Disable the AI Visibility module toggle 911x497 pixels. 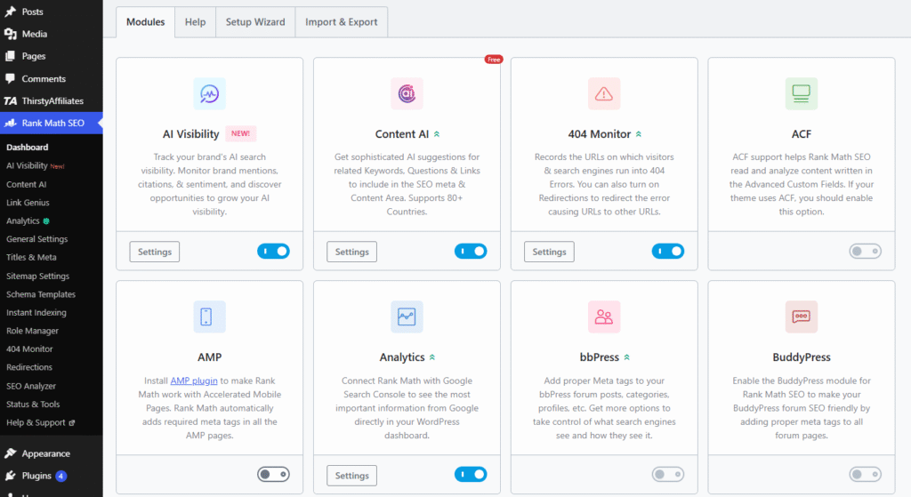click(274, 252)
